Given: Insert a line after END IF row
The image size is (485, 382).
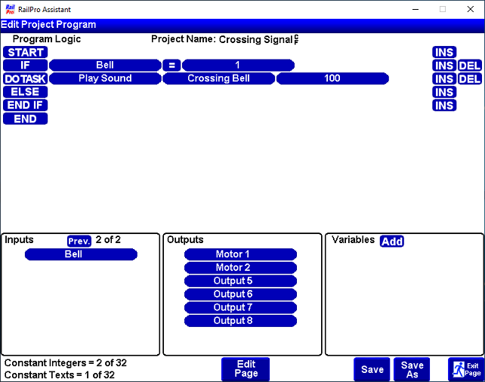Looking at the screenshot, I should point(443,106).
